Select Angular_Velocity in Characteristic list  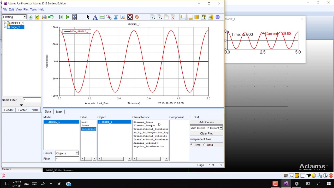[x=146, y=143]
